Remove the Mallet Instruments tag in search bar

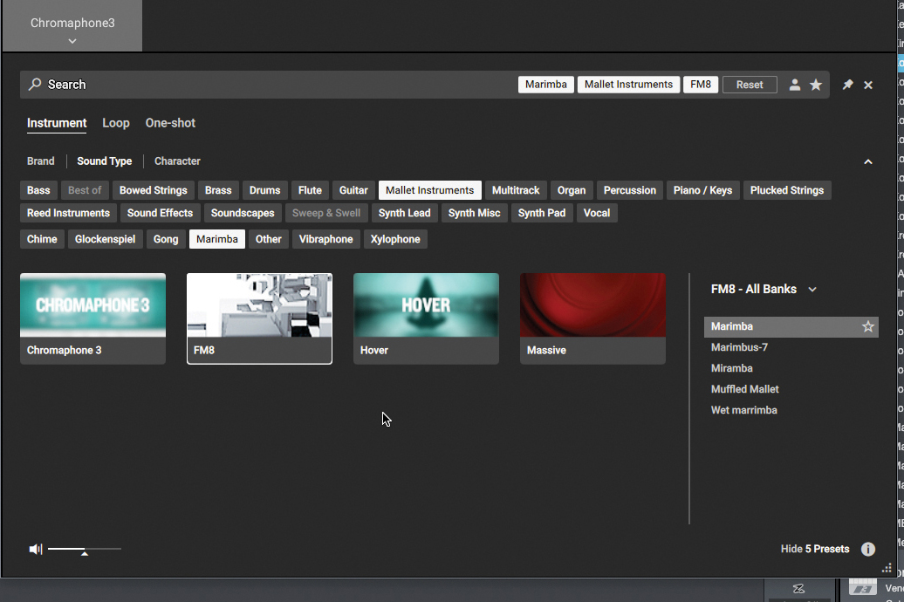coord(628,84)
